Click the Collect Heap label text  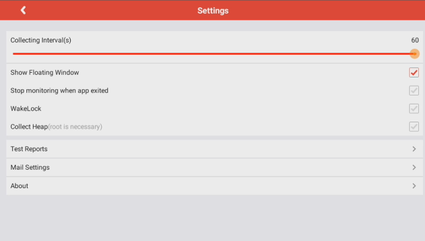pos(29,127)
